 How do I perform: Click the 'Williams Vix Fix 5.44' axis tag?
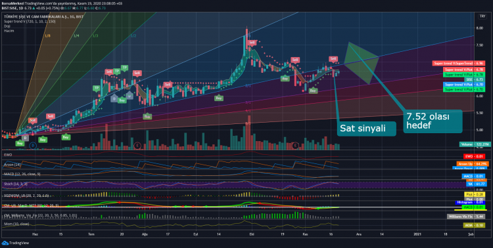(466, 217)
